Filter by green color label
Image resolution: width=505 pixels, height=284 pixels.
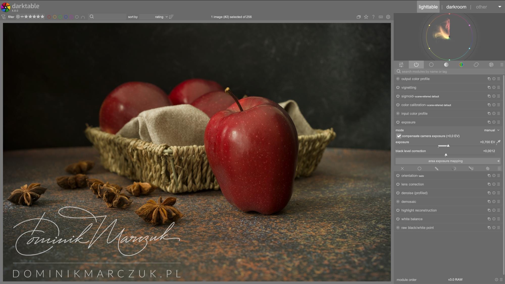[x=60, y=17]
